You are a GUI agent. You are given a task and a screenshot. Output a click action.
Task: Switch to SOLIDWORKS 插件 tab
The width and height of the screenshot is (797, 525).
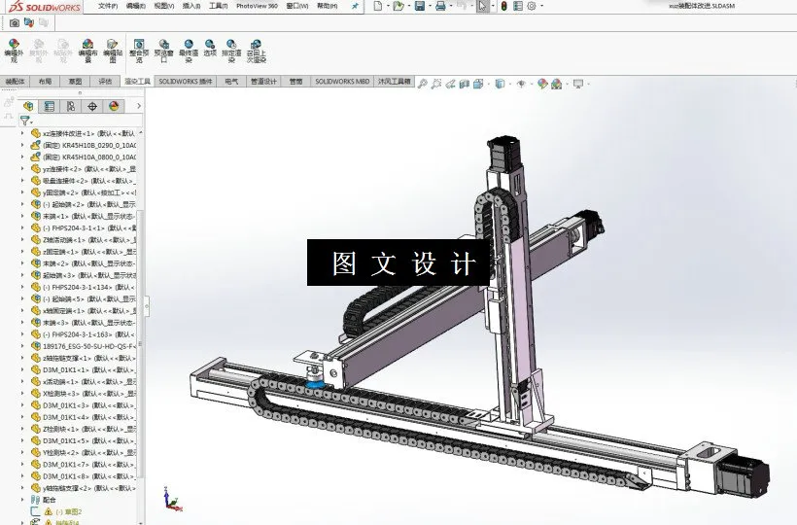coord(185,82)
